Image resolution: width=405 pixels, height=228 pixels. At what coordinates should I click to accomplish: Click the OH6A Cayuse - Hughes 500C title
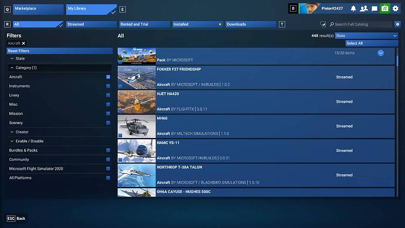[184, 192]
